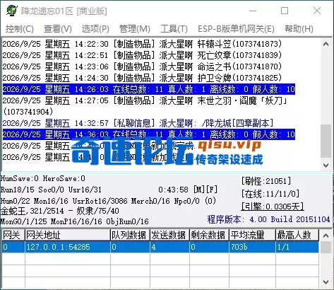Click the 703b average traffic cell
The width and height of the screenshot is (334, 290).
[252, 247]
